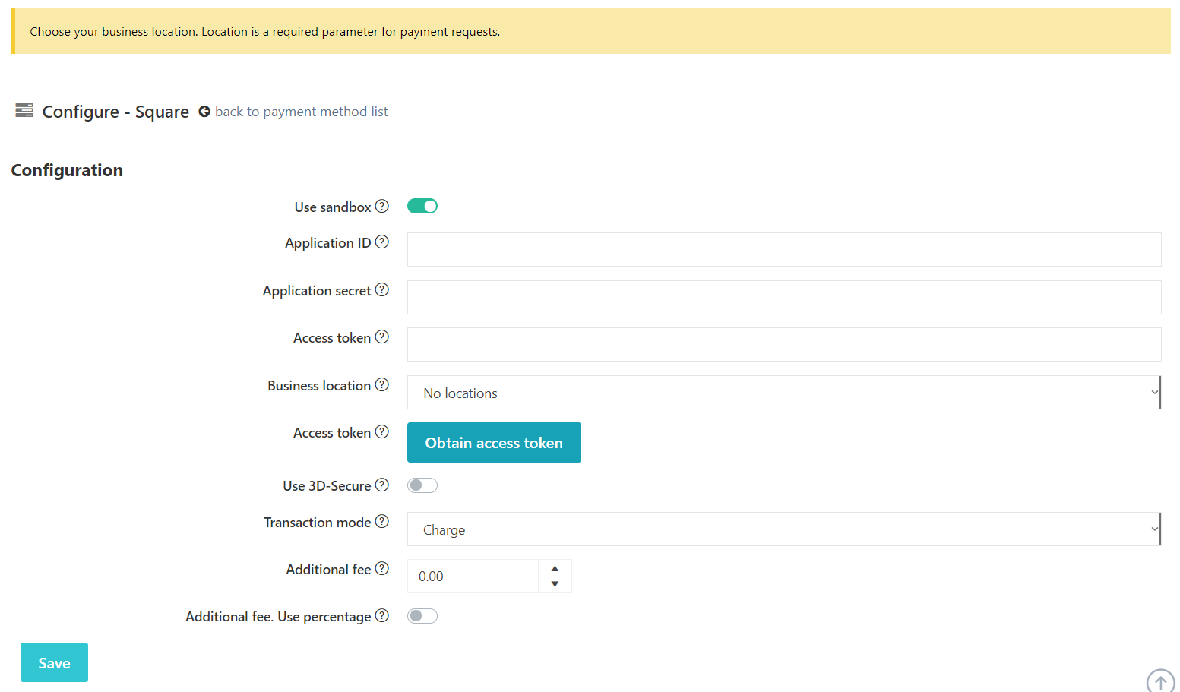Click help icon beside Obtain access token row
This screenshot has width=1180, height=692.
coord(382,431)
